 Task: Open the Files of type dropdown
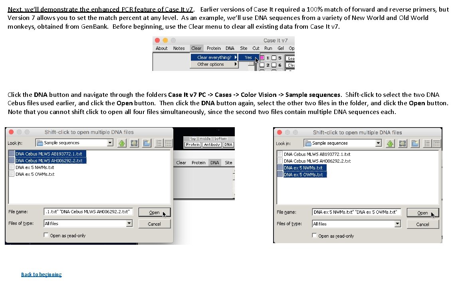129,224
